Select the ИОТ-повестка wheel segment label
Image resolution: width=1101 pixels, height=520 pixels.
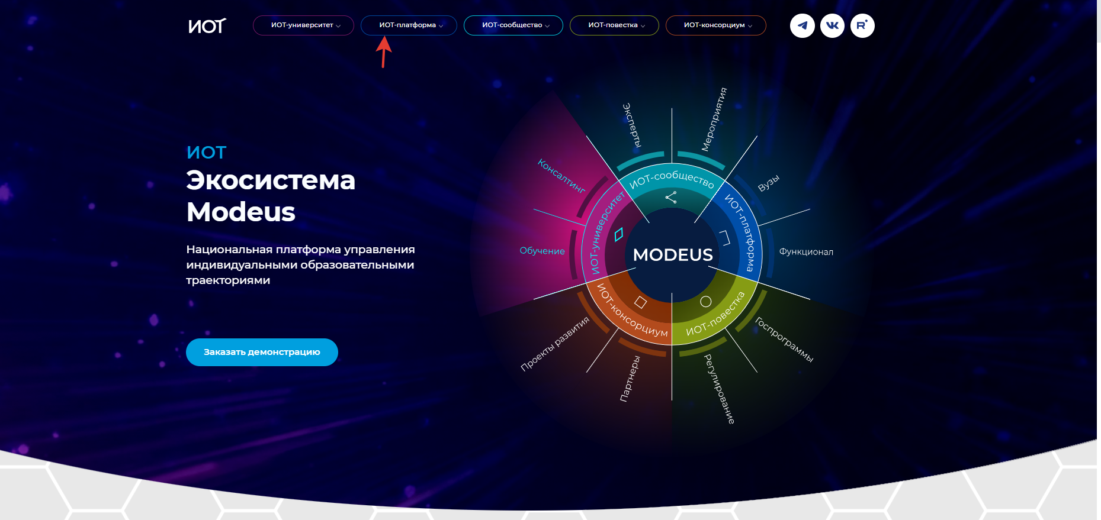pos(715,314)
